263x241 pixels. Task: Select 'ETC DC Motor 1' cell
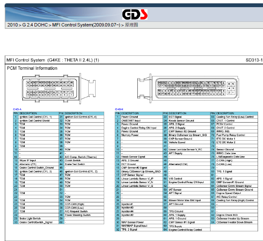[x=237, y=139]
